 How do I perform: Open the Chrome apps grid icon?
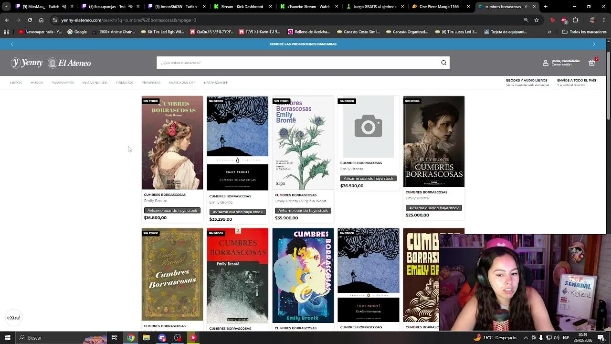tap(6, 32)
